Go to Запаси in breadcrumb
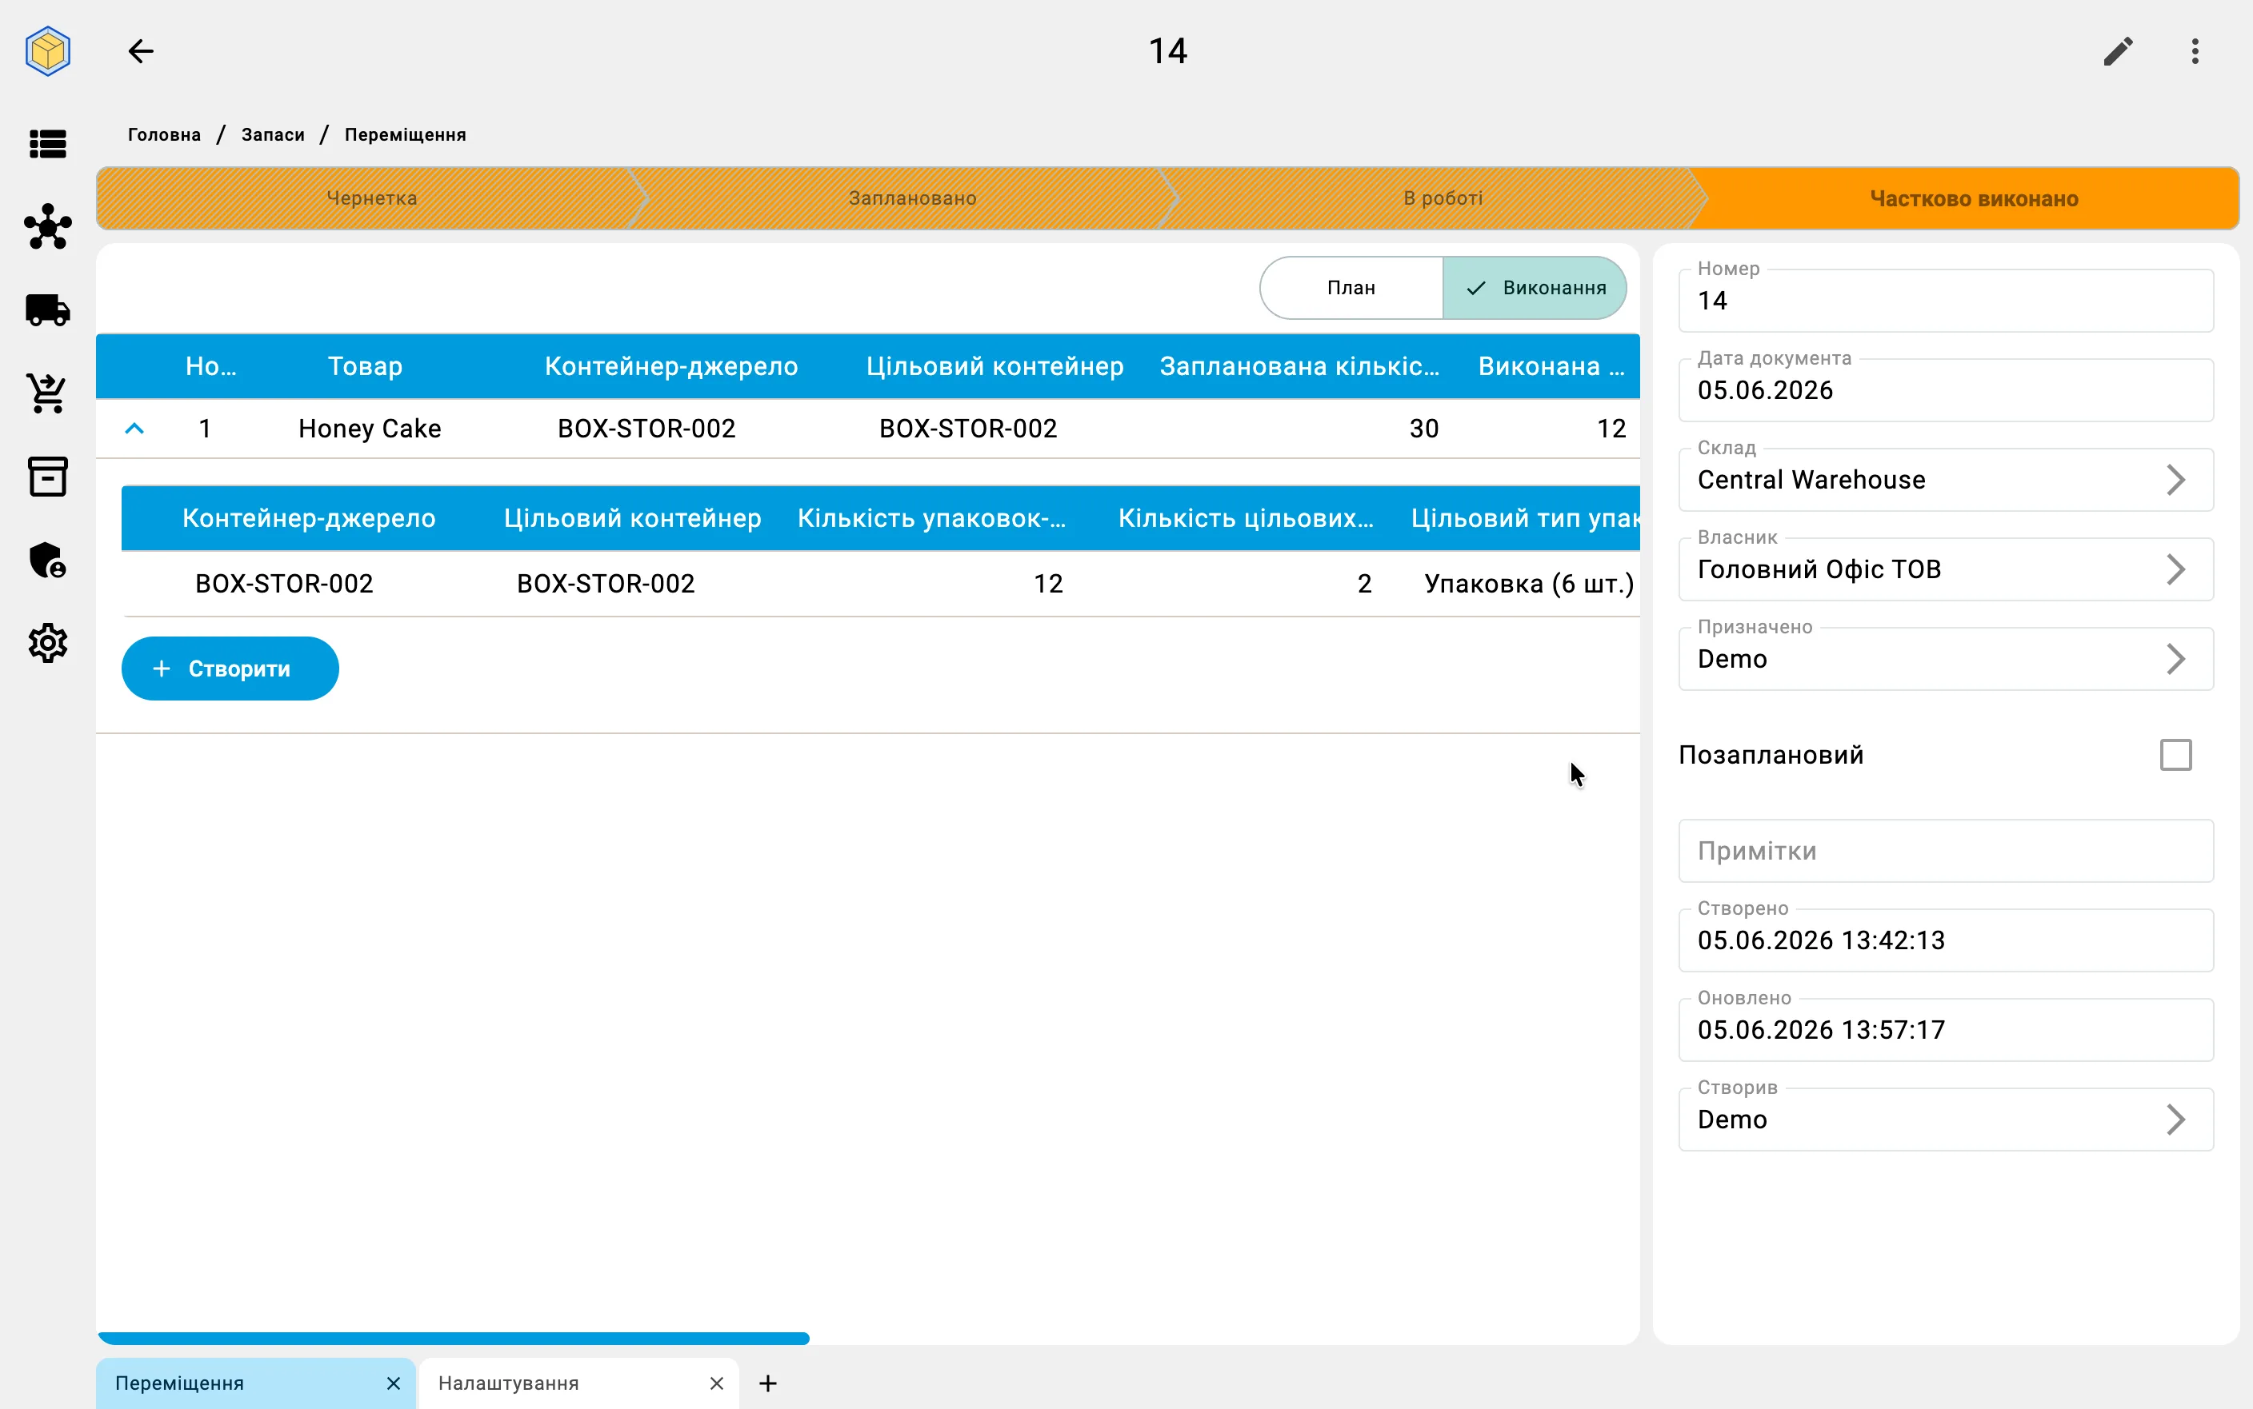Screen dimensions: 2253x1409 273,135
